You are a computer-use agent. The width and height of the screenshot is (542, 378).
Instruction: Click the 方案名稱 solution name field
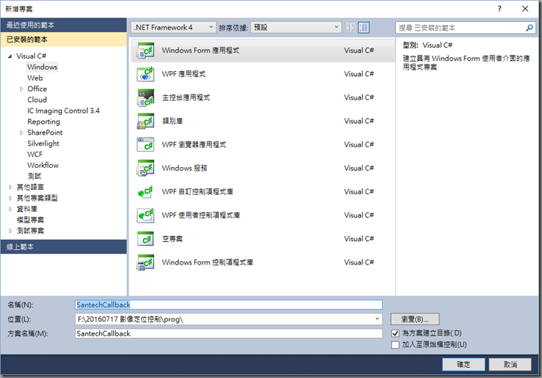[x=229, y=333]
